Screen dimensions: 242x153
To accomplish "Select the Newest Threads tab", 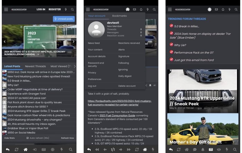I will tap(35, 66).
